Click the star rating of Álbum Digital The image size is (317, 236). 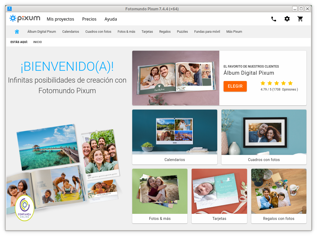point(277,83)
